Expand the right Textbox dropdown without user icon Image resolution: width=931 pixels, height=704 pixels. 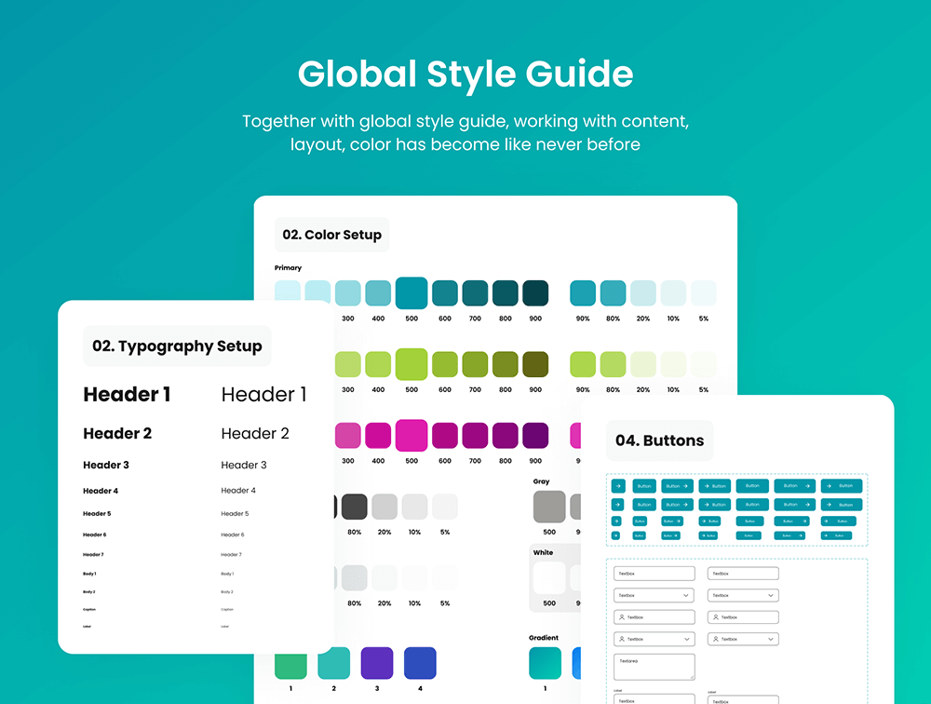click(771, 595)
